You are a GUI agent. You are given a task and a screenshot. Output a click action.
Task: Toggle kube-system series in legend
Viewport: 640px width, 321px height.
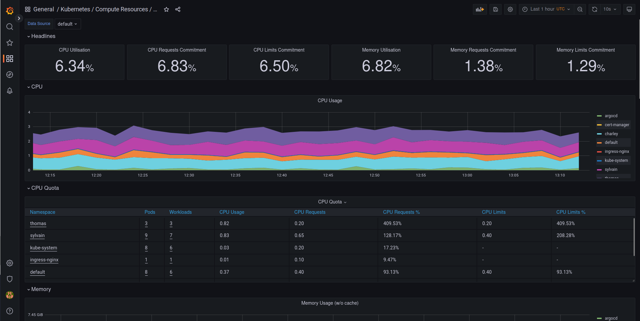[616, 160]
